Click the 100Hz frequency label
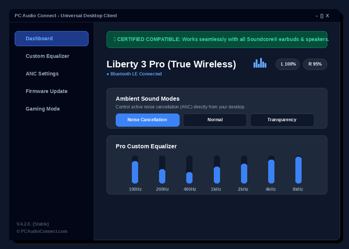Image resolution: width=349 pixels, height=249 pixels. point(135,189)
